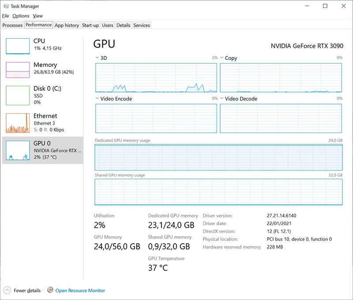The image size is (353, 300).
Task: Maximize the Task Manager window
Action: click(x=325, y=6)
